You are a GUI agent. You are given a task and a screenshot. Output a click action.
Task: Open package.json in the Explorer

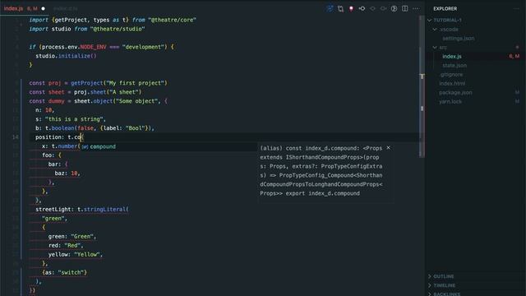(455, 93)
